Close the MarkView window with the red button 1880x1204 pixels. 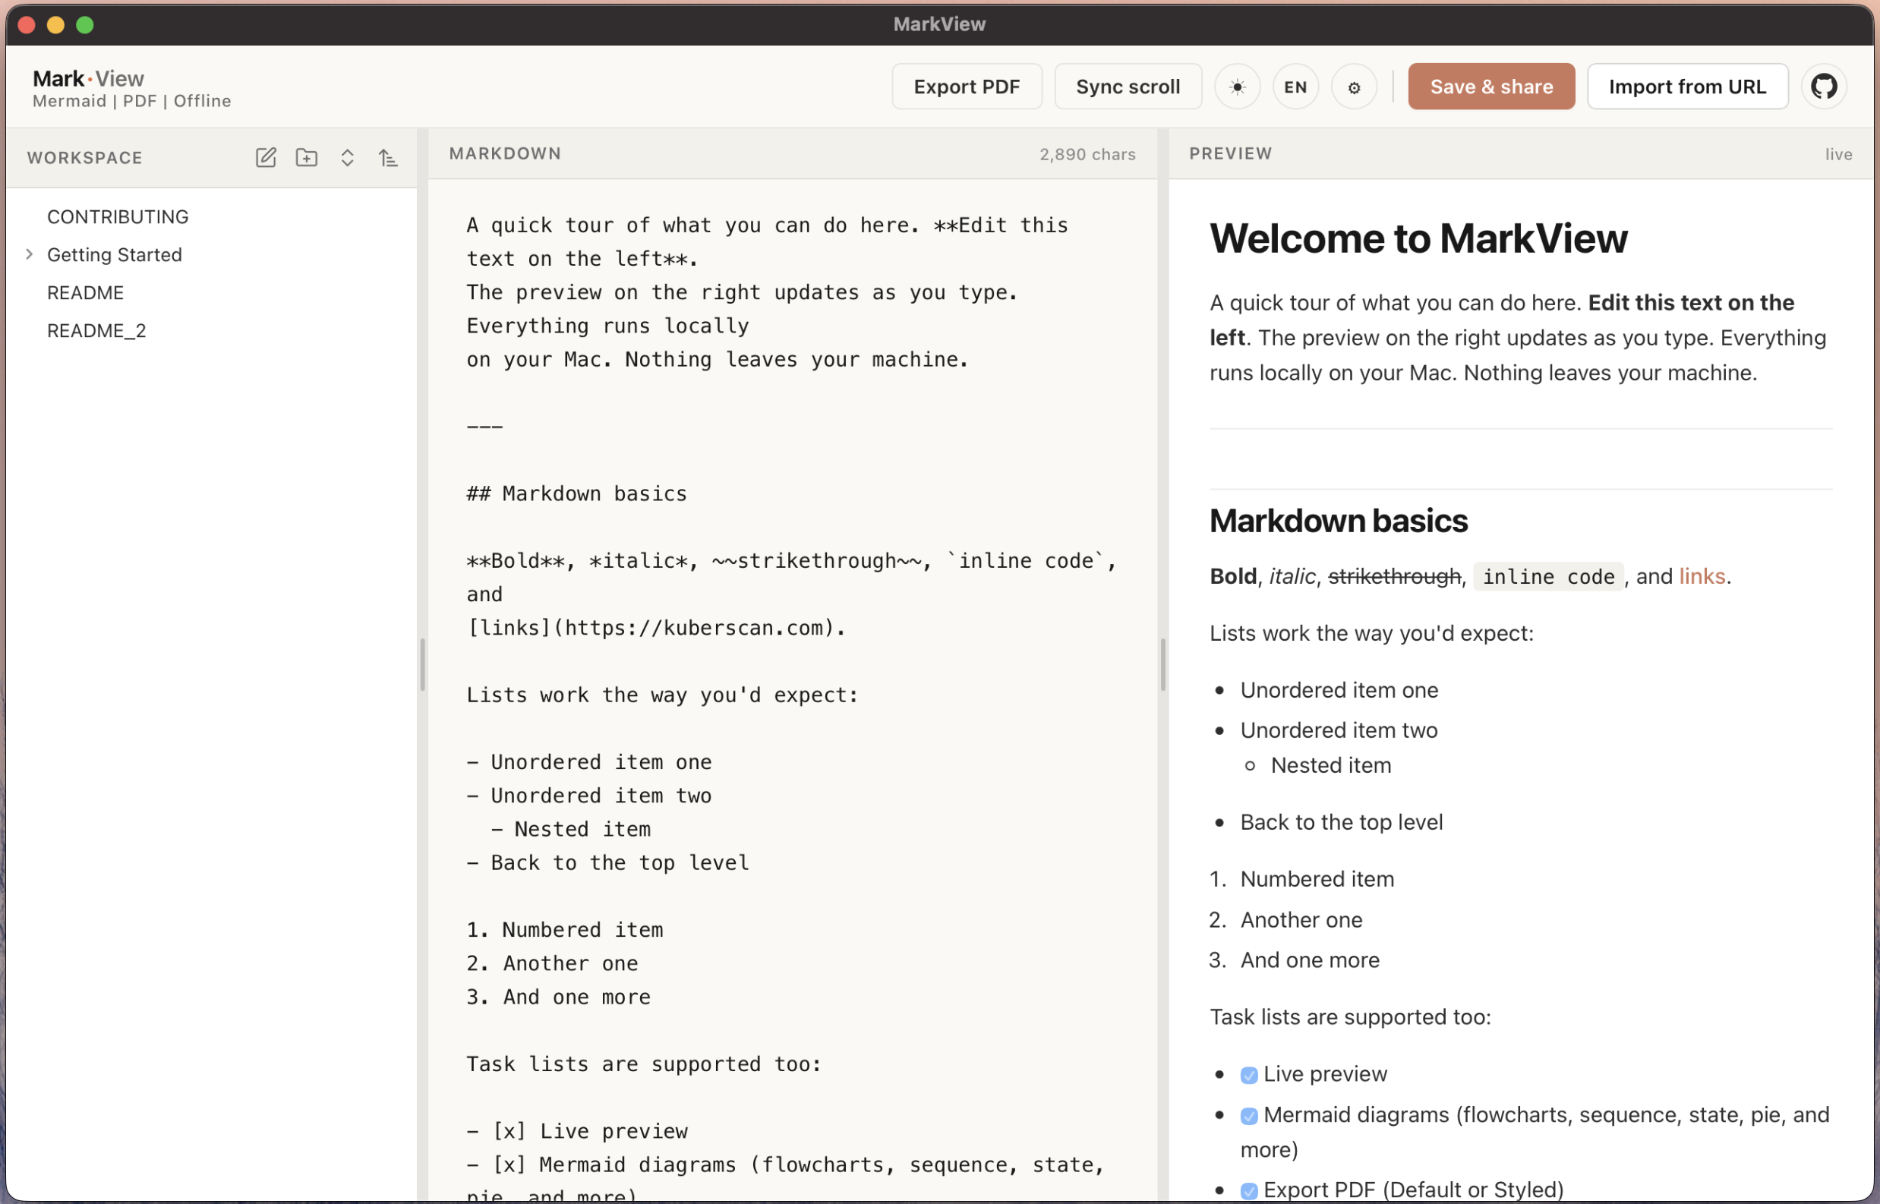26,24
